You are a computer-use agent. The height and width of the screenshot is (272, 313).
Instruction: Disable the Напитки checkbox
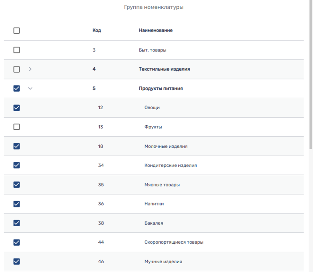point(17,204)
